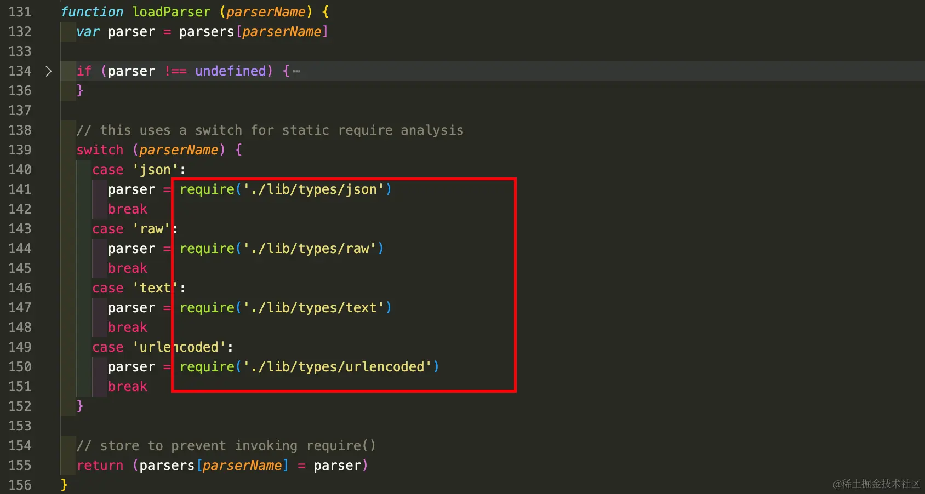The height and width of the screenshot is (494, 925).
Task: Click require('./lib/types/urlencoded') call
Action: pyautogui.click(x=310, y=367)
